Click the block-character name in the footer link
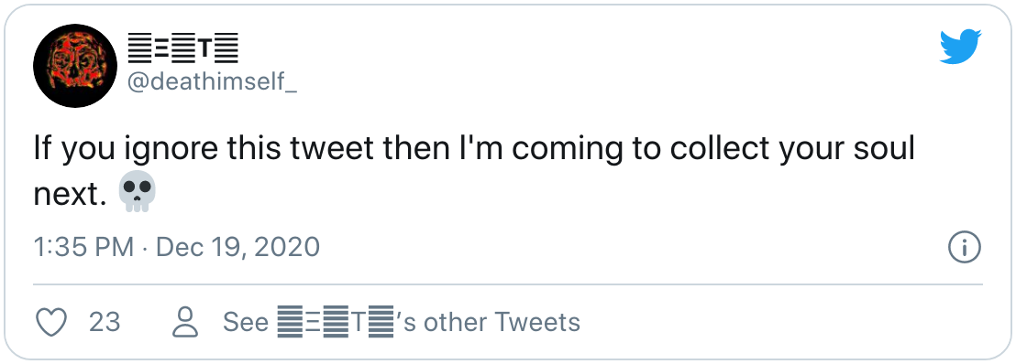This screenshot has height=364, width=1016. pos(336,322)
